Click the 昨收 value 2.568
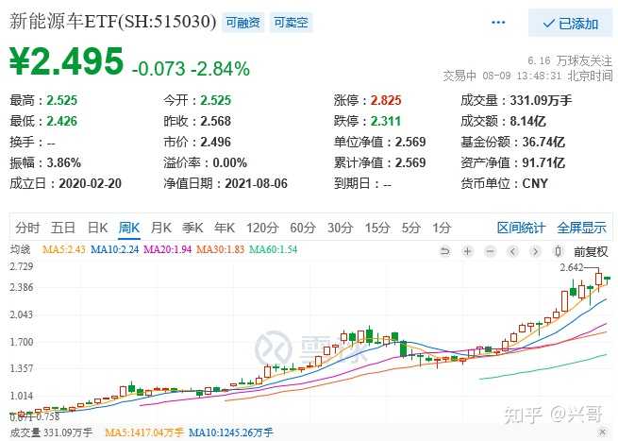 pos(215,121)
